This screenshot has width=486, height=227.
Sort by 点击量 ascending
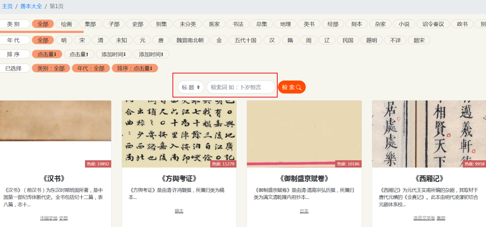pos(79,54)
